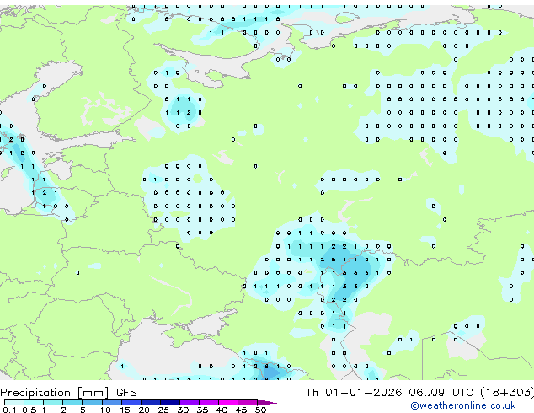Open the weatheronline.co.uk copyright link
Viewport: 534px width, 413px height.
click(462, 405)
